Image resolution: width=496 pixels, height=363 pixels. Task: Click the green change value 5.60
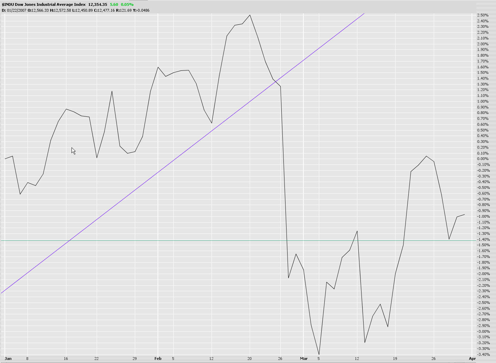114,4
